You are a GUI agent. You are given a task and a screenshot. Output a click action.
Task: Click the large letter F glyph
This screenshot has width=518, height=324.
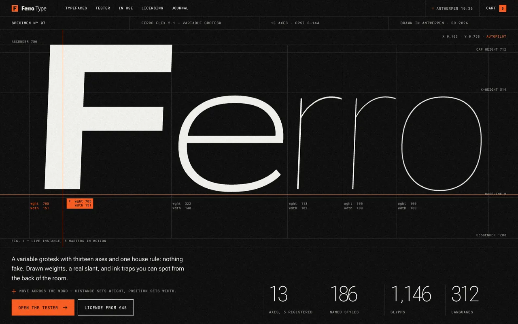(x=108, y=117)
